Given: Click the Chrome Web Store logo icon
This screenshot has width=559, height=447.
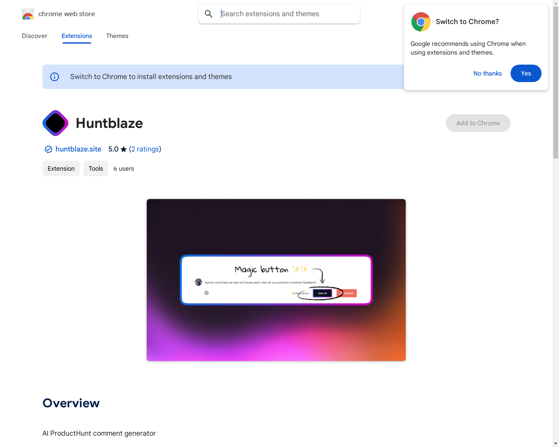Looking at the screenshot, I should [x=28, y=14].
